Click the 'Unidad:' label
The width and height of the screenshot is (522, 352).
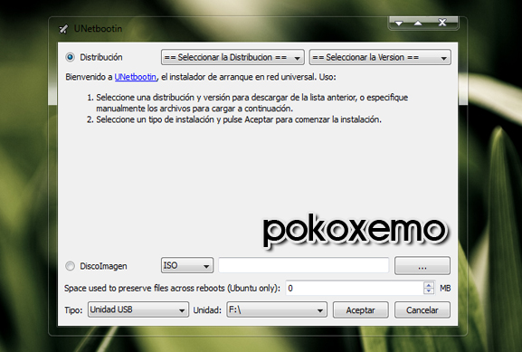207,310
